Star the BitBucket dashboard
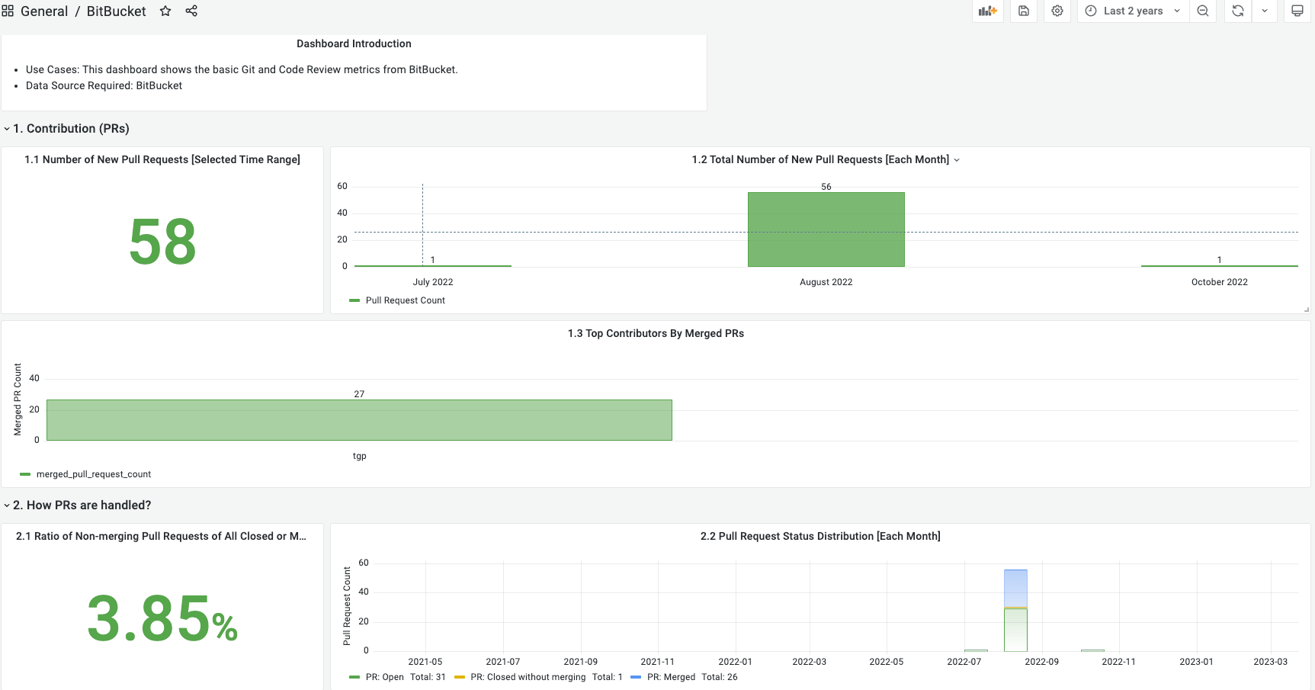 pos(165,11)
